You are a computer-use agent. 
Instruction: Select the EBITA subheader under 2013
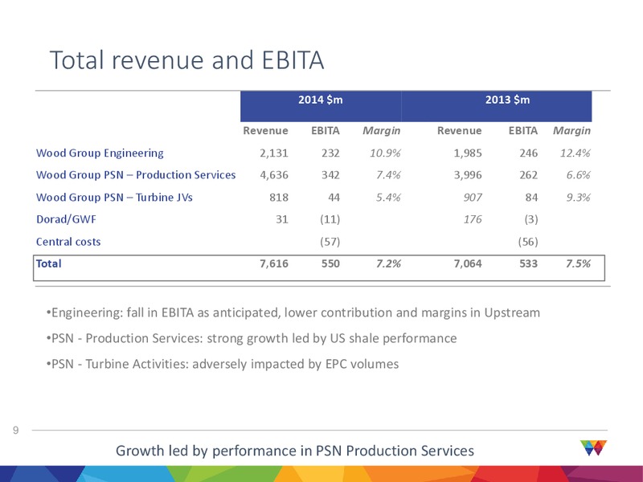click(523, 131)
